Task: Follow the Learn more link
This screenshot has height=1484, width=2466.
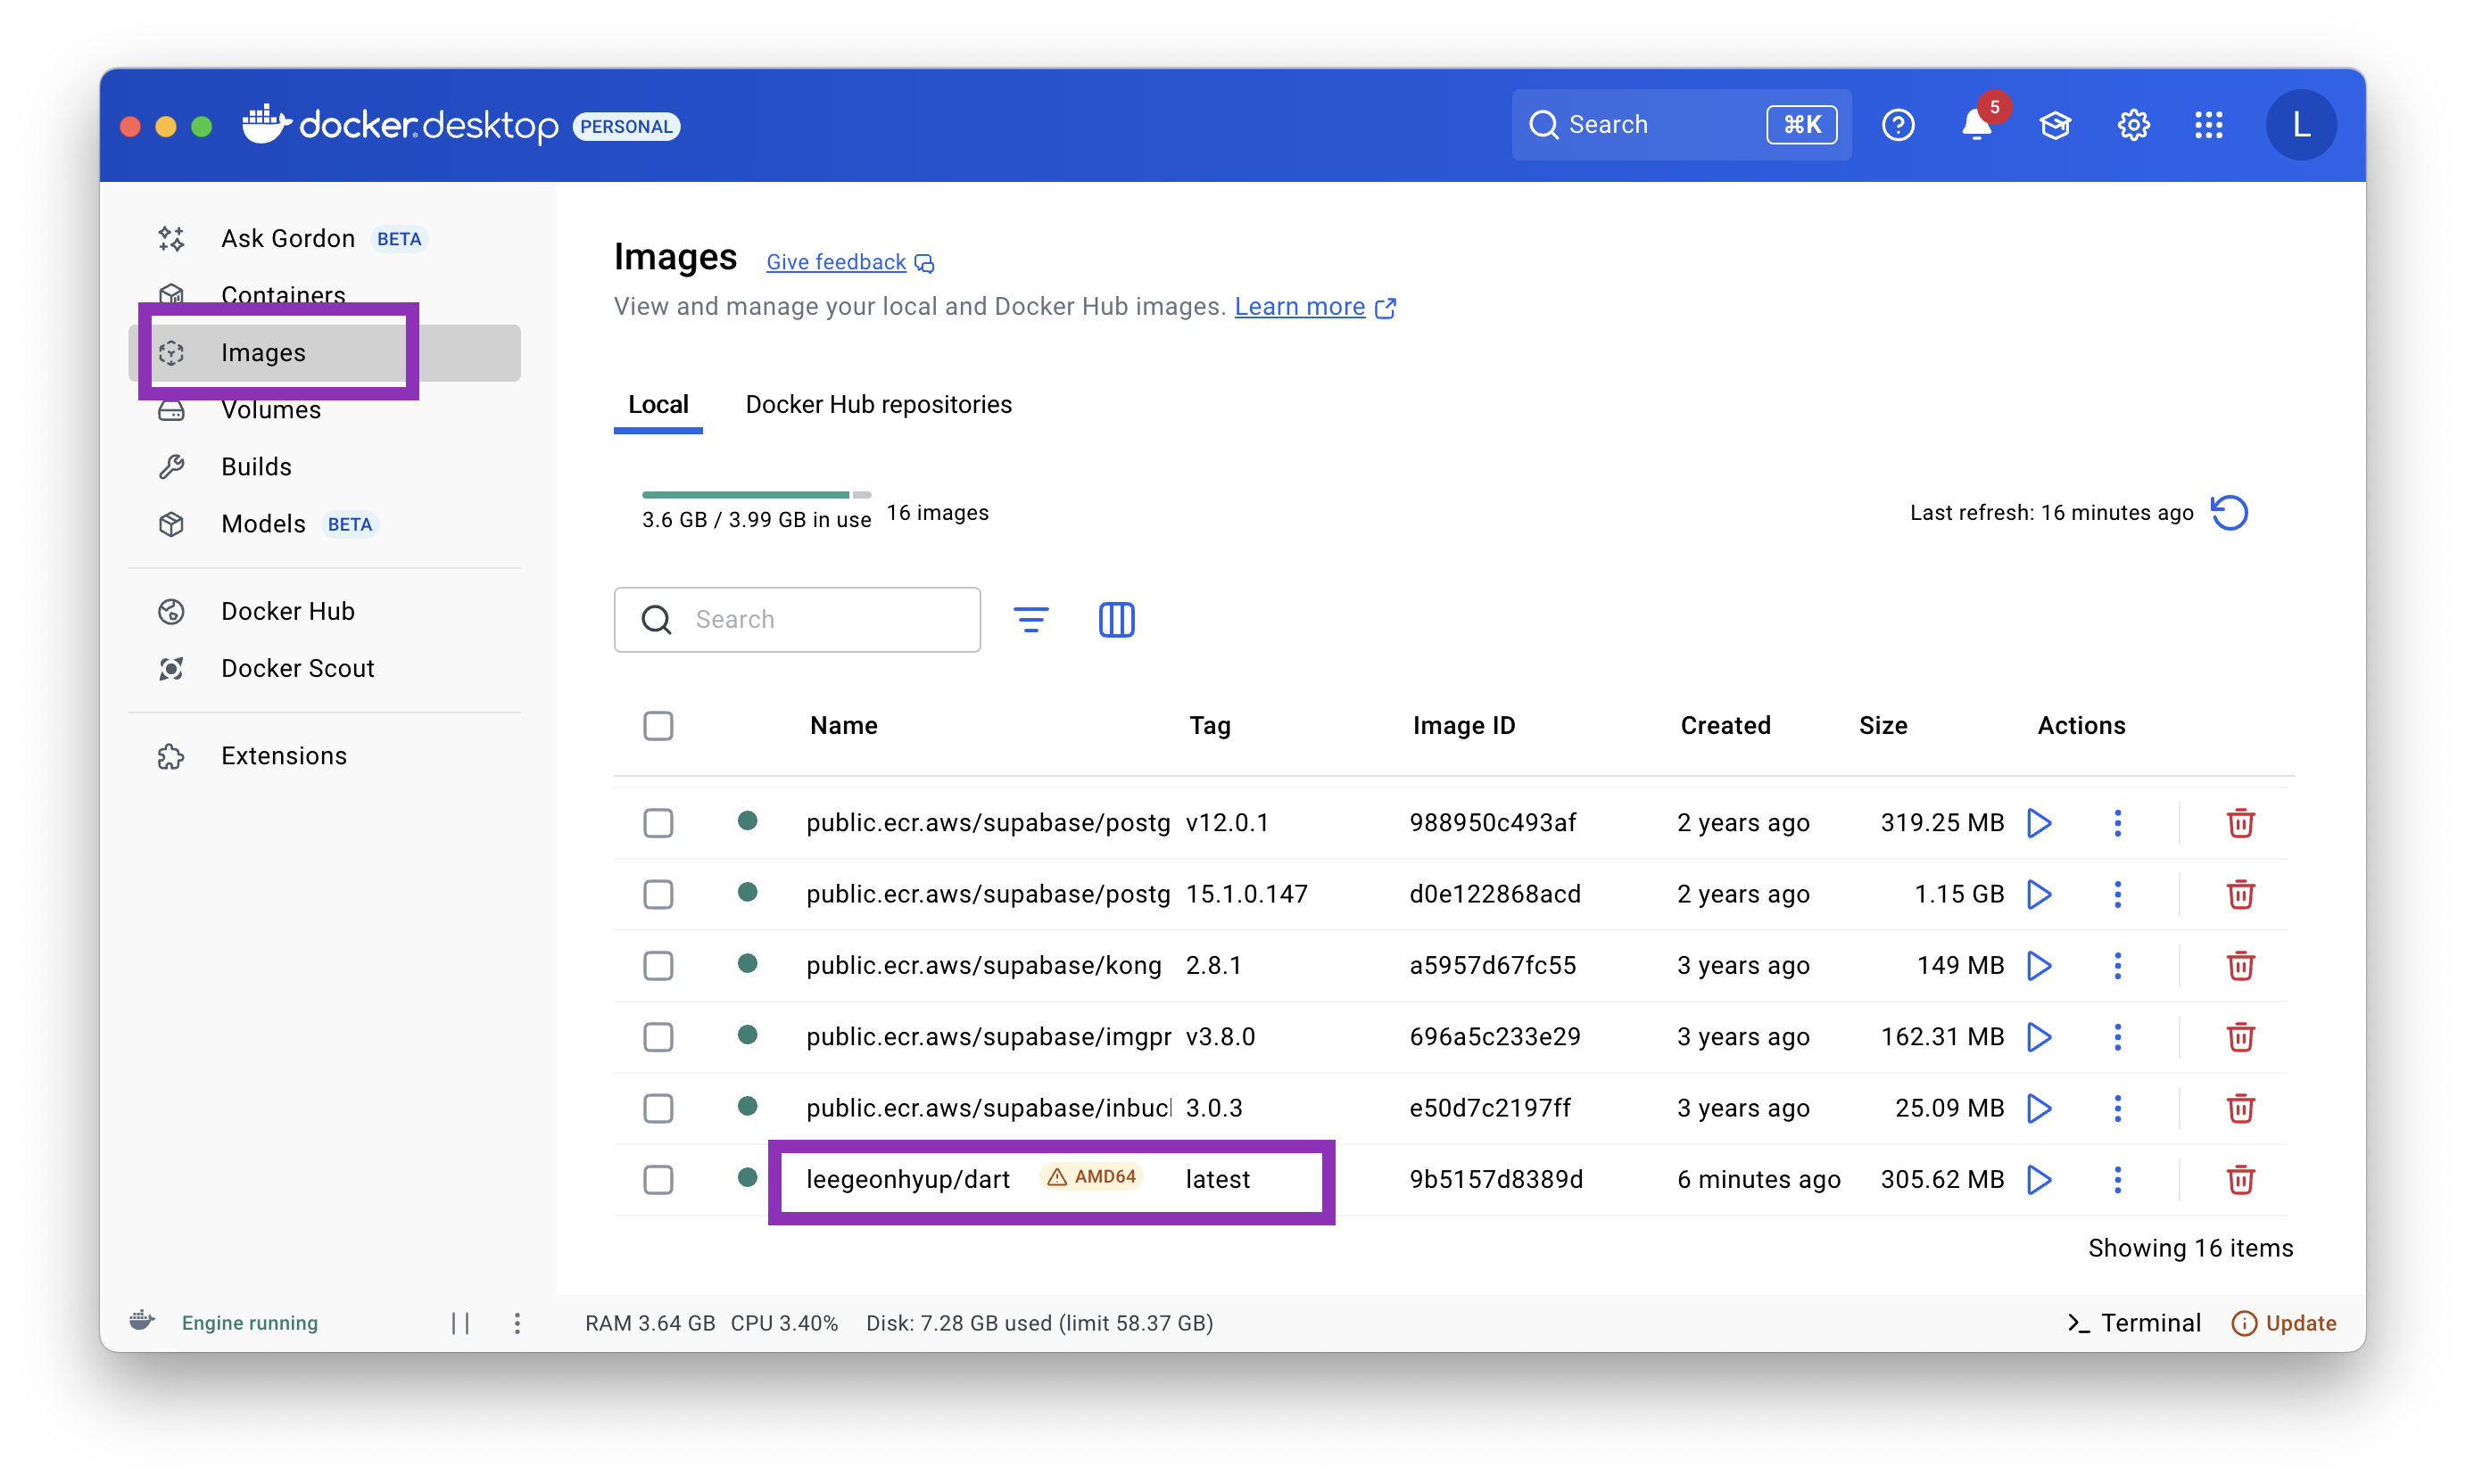Action: point(1300,306)
